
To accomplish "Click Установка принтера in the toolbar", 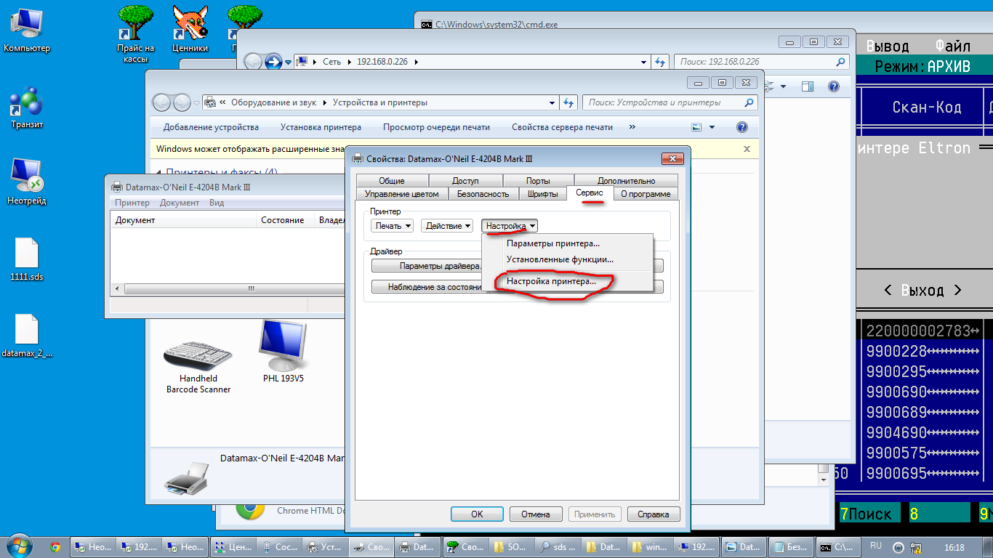I will (x=321, y=127).
